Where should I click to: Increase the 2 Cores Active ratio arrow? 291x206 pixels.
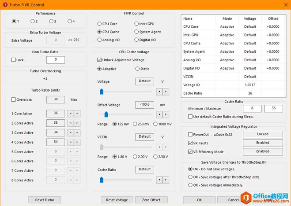coord(77,123)
